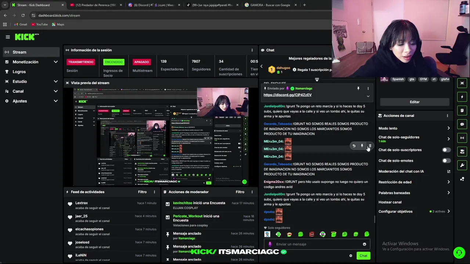Unpin the pinned message pin icon
The height and width of the screenshot is (264, 470).
click(x=358, y=88)
